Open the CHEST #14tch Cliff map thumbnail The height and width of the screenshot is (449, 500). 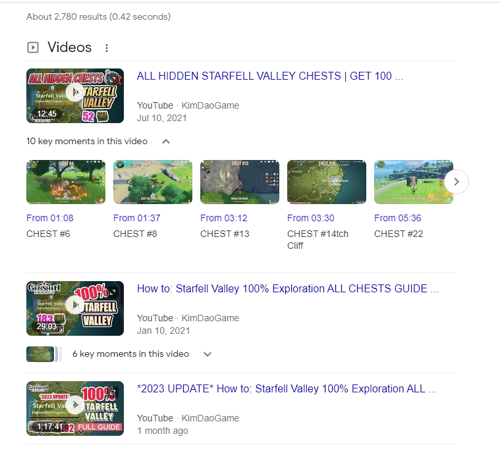[327, 182]
